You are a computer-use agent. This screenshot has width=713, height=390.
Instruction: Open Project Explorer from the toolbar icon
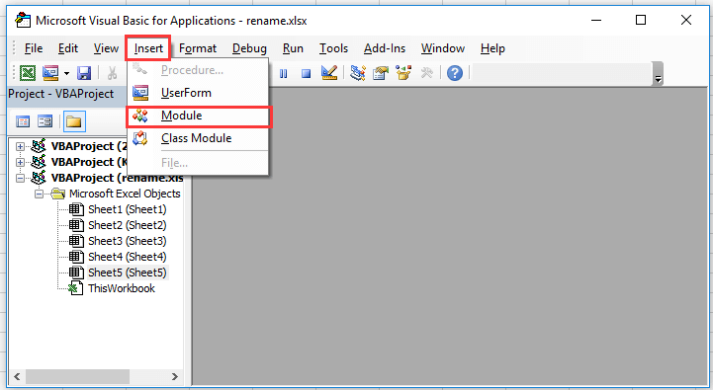[358, 73]
